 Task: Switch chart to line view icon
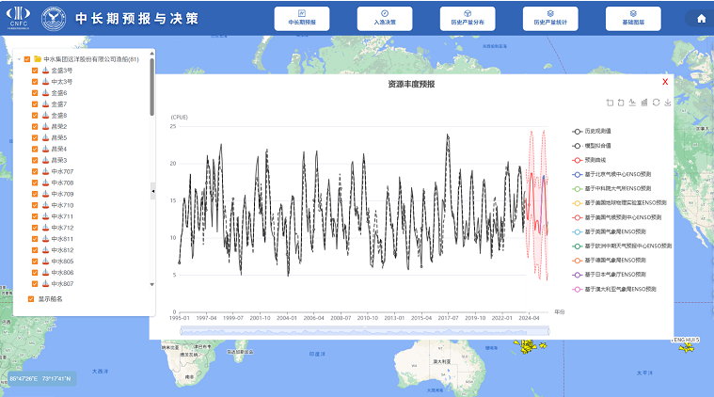pyautogui.click(x=632, y=103)
